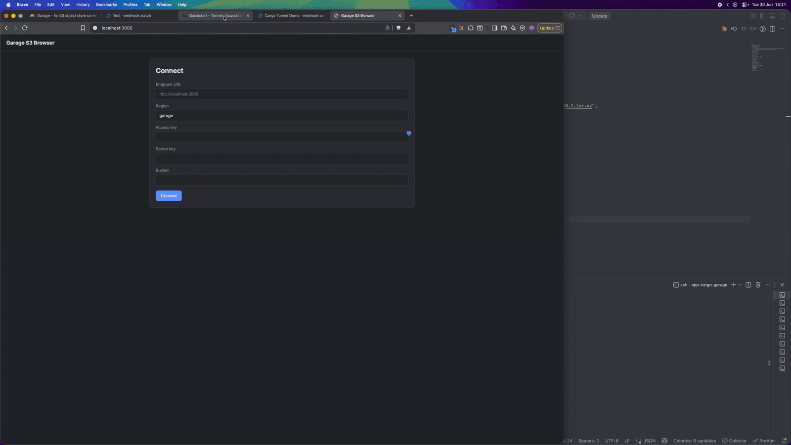Image resolution: width=791 pixels, height=445 pixels.
Task: Open Customize Layout icon in editor title bar
Action: pyautogui.click(x=753, y=16)
